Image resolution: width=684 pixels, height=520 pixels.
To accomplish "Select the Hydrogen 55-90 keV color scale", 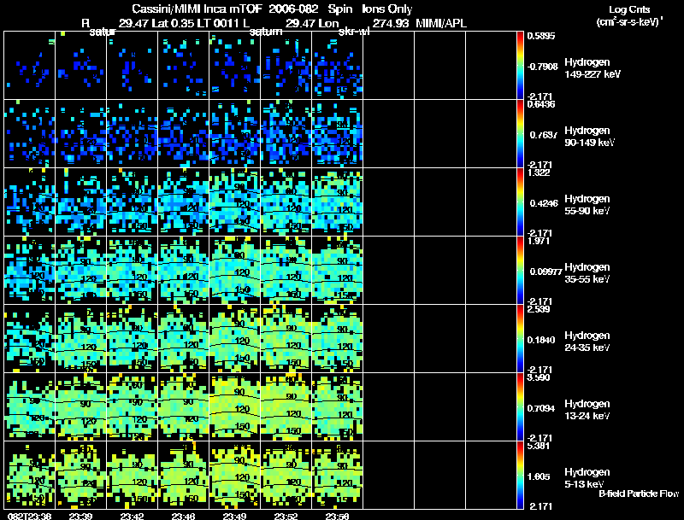I will [x=521, y=202].
